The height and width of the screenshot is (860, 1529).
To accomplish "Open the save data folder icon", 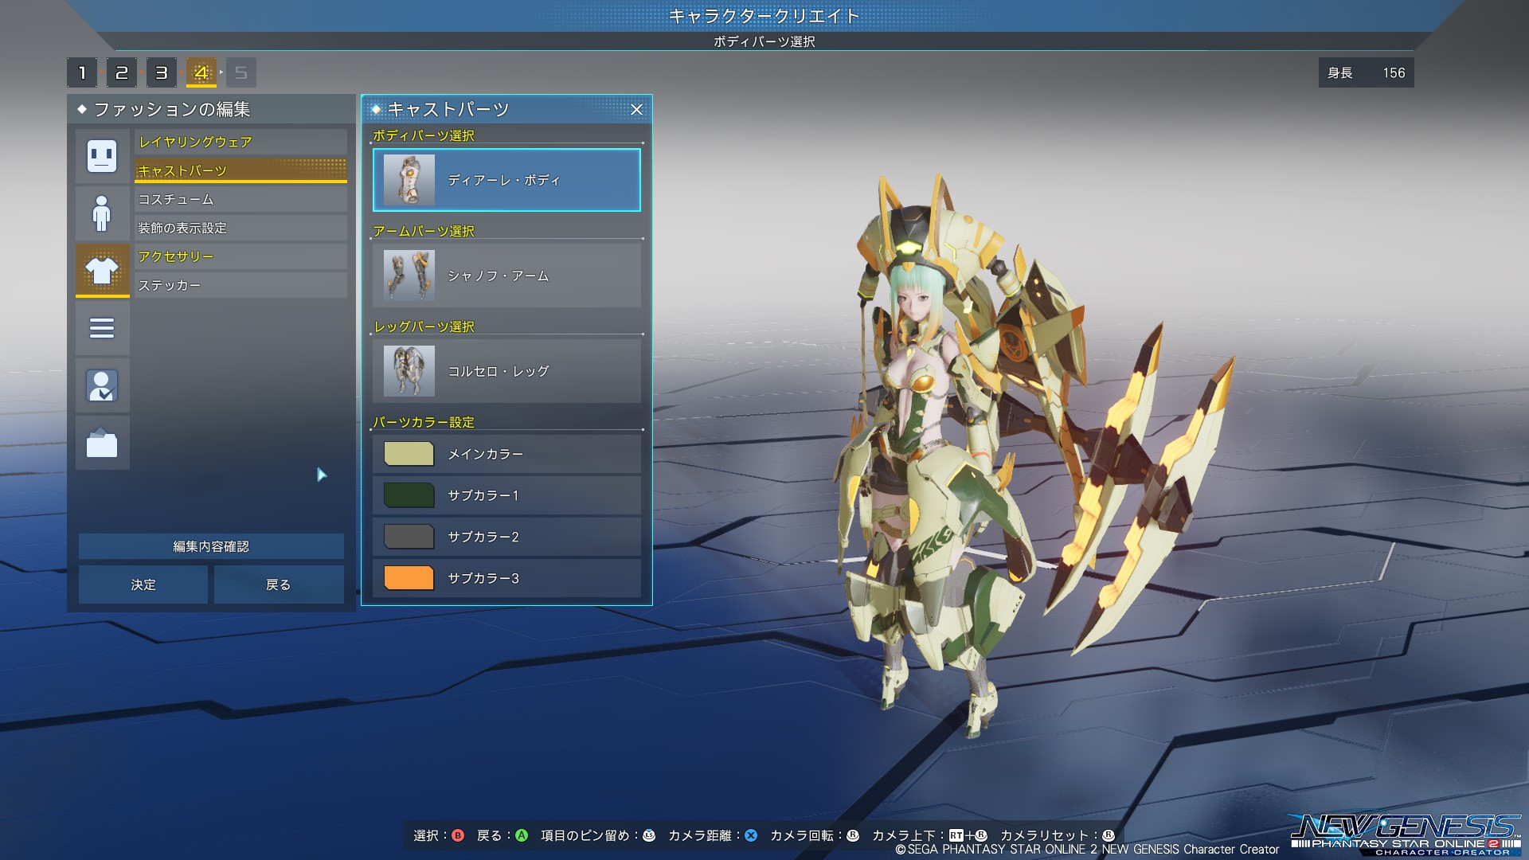I will [x=102, y=443].
